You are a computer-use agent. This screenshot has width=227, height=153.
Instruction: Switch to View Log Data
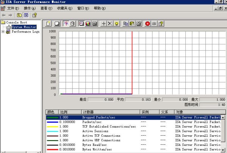pyautogui.click(x=72, y=23)
